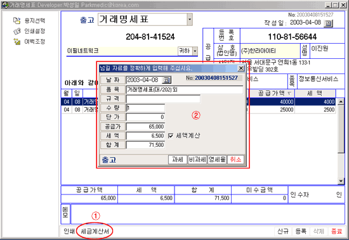
Task: Click the scroll down arrow of item list
Action: (x=341, y=181)
